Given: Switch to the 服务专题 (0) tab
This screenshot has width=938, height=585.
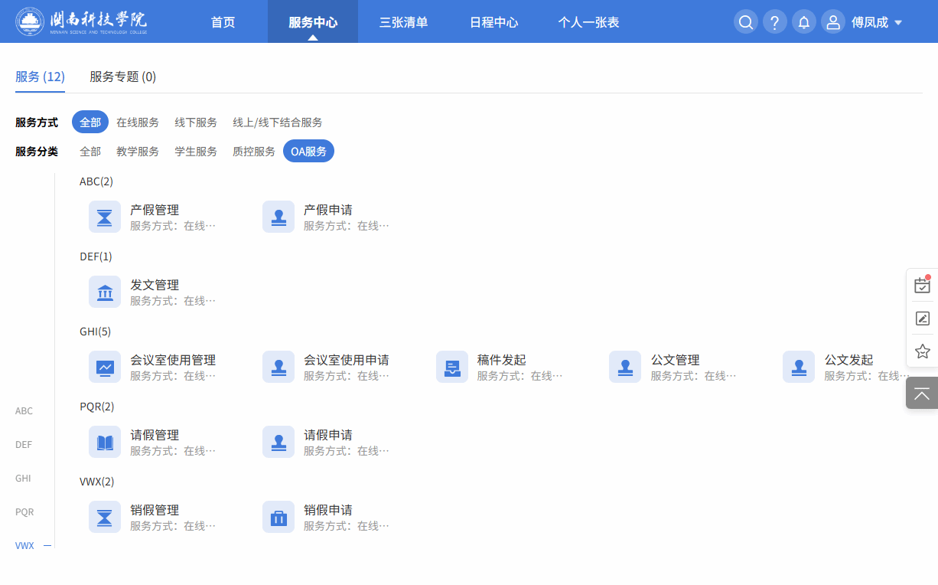Looking at the screenshot, I should pyautogui.click(x=122, y=77).
